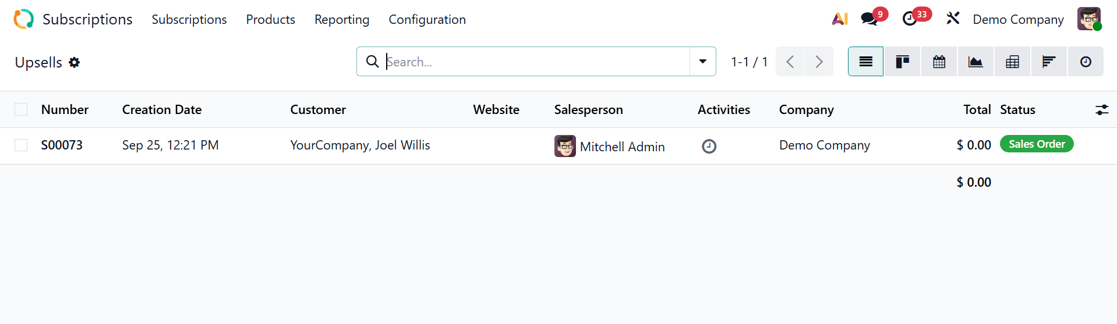Open optional columns adjust settings
The image size is (1117, 324).
click(x=1101, y=109)
